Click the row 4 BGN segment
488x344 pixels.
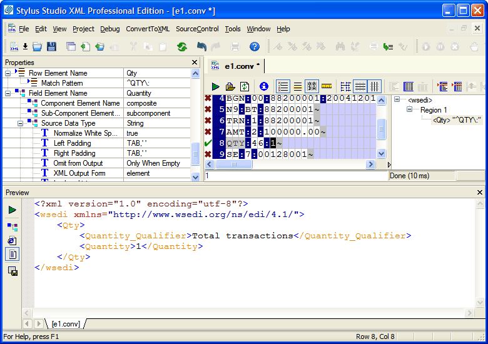235,98
